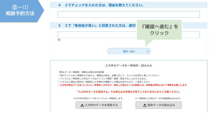The height and width of the screenshot is (116, 212).
Task: Click the download icon on save button
Action: tap(82, 105)
